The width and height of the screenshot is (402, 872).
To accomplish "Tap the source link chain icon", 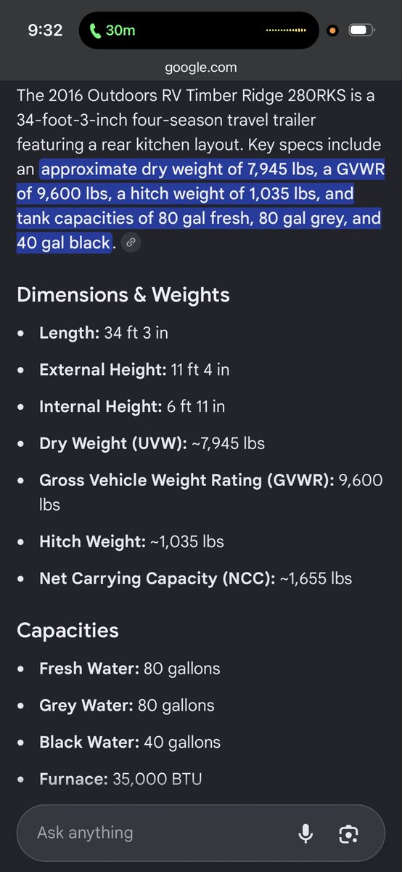I will (131, 243).
